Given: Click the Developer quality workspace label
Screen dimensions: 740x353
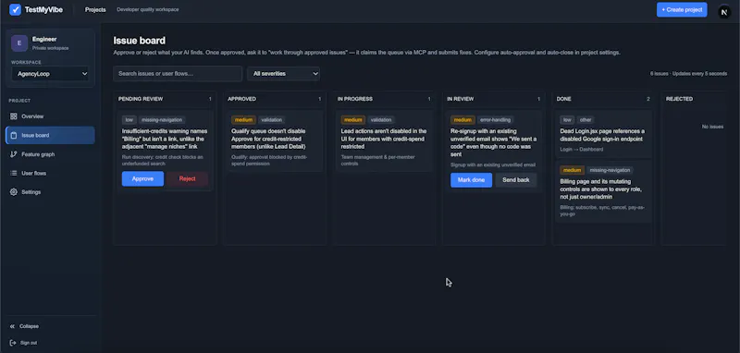Looking at the screenshot, I should click(x=148, y=9).
